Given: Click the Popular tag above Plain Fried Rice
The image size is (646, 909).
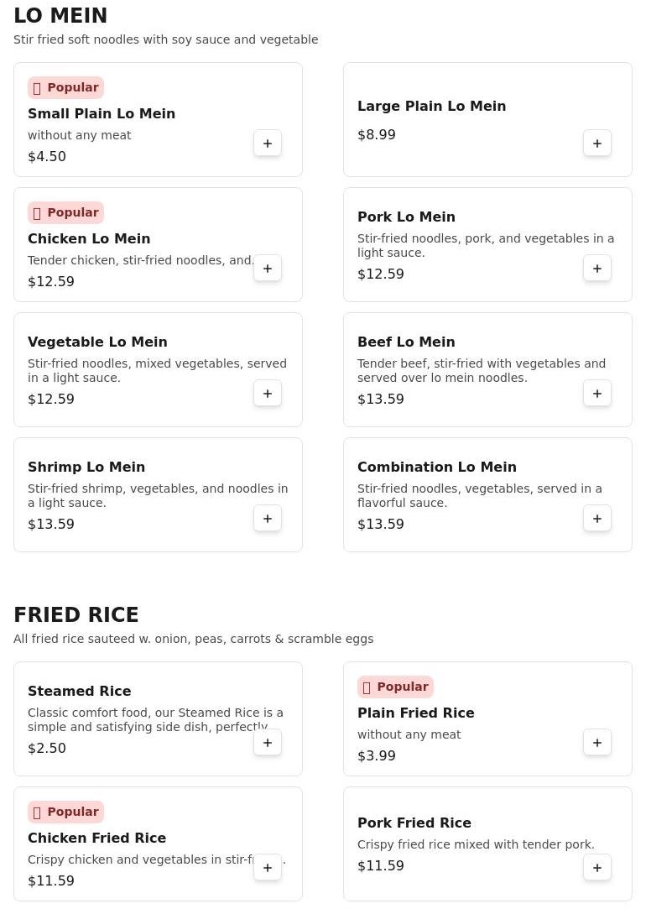Looking at the screenshot, I should tap(395, 687).
